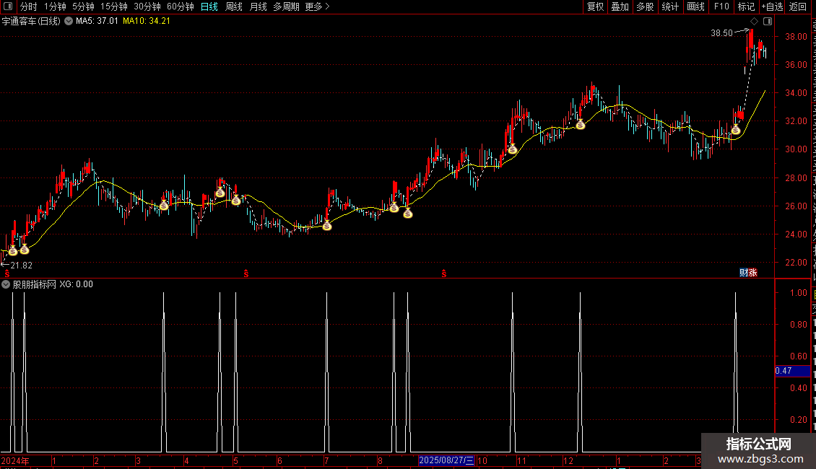Click the money bag signal icon near 34.00 peak
Screen dimensions: 816x469
pyautogui.click(x=581, y=124)
